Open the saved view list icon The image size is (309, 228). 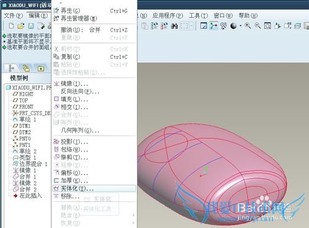click(287, 26)
